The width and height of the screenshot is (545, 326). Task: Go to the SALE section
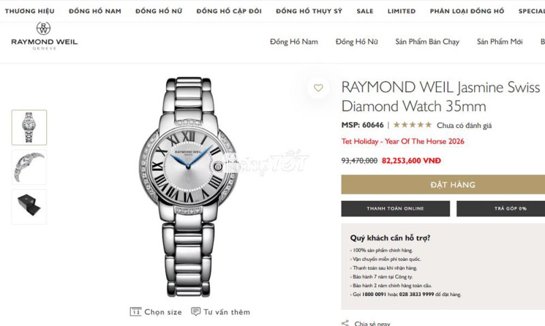pos(365,11)
